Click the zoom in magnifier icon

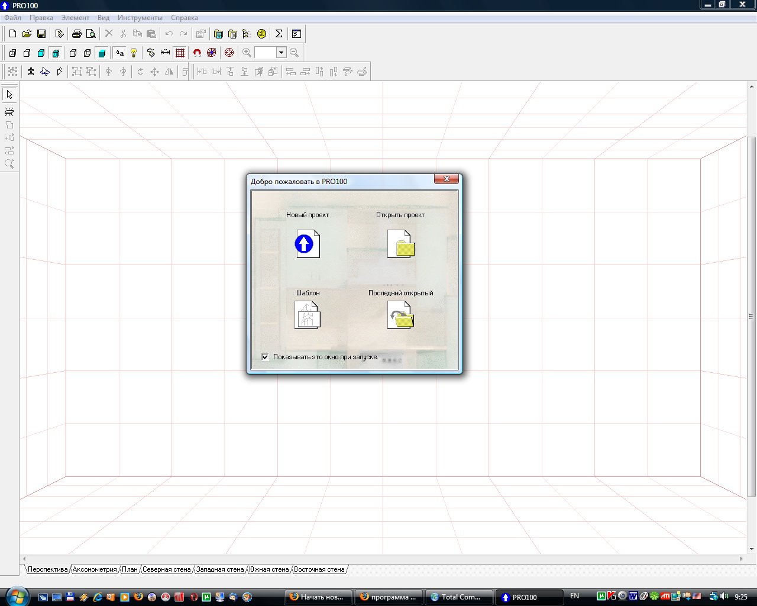(x=247, y=53)
